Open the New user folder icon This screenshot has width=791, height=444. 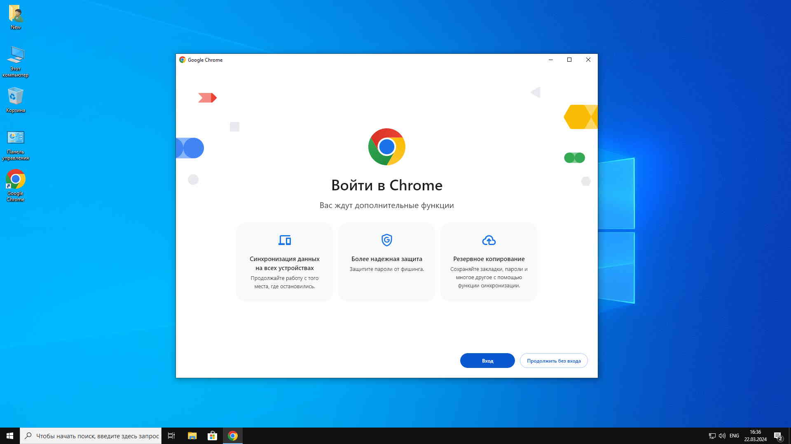[15, 14]
